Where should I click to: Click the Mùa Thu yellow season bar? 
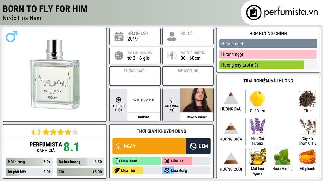click(137, 171)
